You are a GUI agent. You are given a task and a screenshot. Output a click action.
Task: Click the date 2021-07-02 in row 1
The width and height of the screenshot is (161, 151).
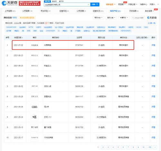pos(18,45)
